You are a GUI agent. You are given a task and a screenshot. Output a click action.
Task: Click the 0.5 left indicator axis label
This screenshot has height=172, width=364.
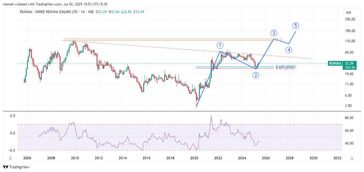pos(12,116)
